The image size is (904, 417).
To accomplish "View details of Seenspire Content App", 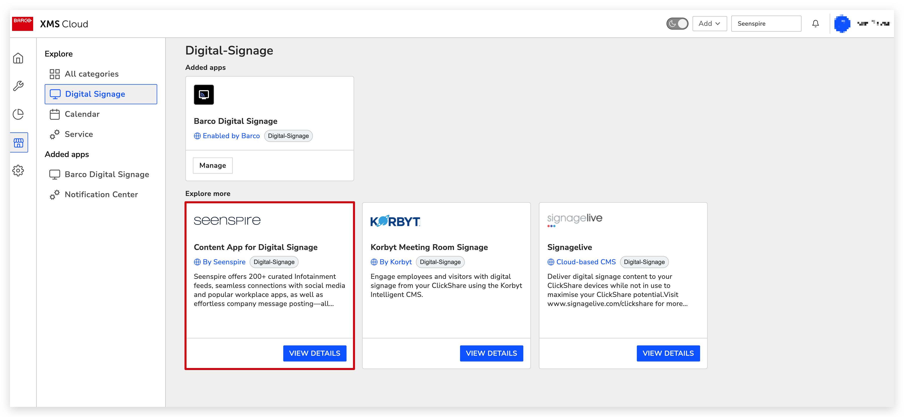I will [x=314, y=353].
